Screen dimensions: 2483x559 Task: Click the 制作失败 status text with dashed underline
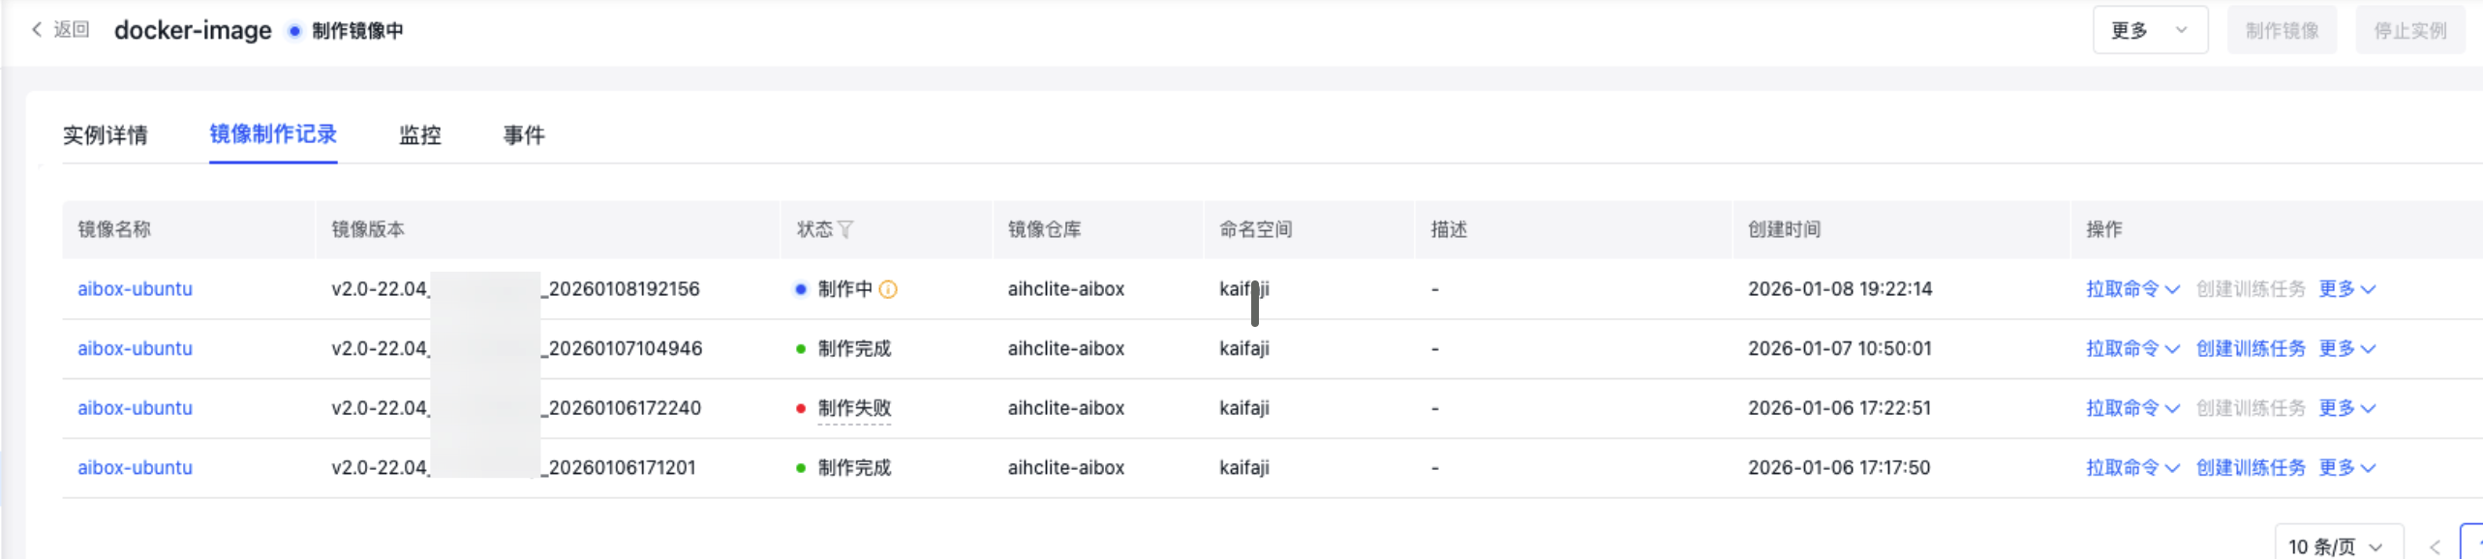pos(854,408)
